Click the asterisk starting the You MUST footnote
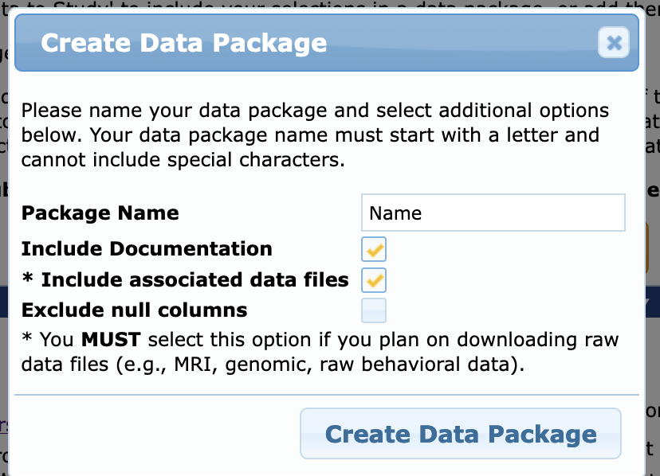Screen dimensions: 660x476 coord(27,337)
